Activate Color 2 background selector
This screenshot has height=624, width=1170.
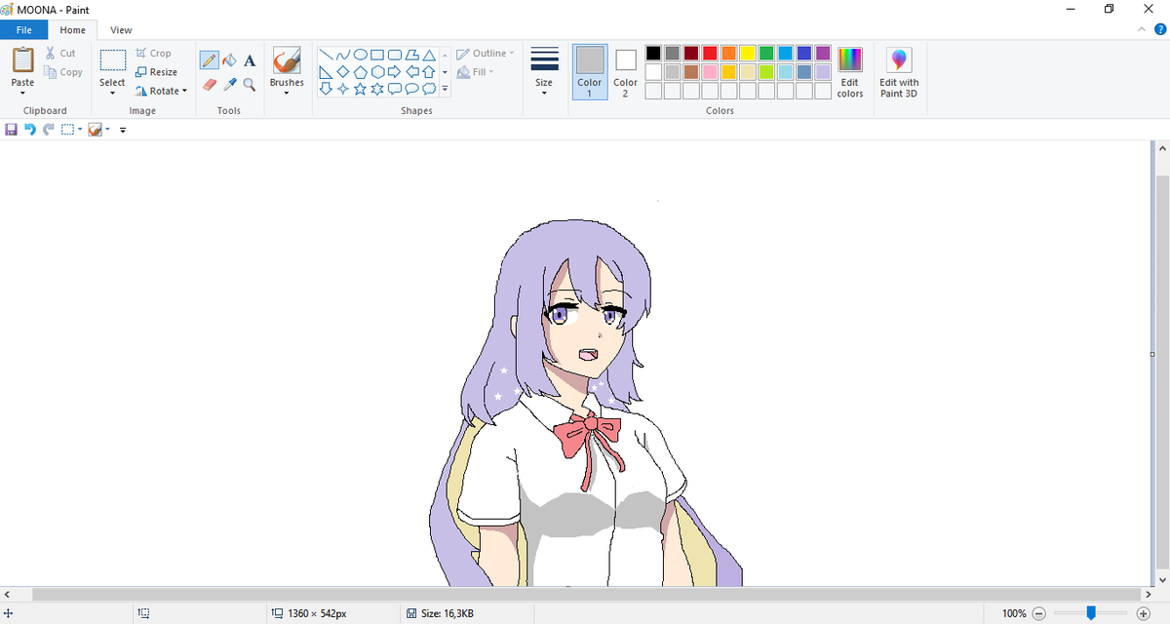coord(625,72)
